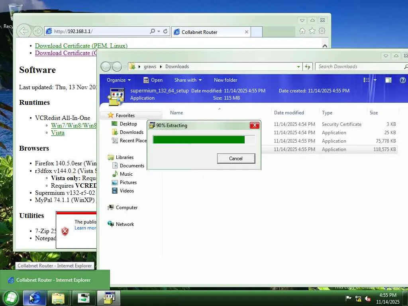Open the Windows Start orb
The width and height of the screenshot is (408, 306).
coord(11,298)
